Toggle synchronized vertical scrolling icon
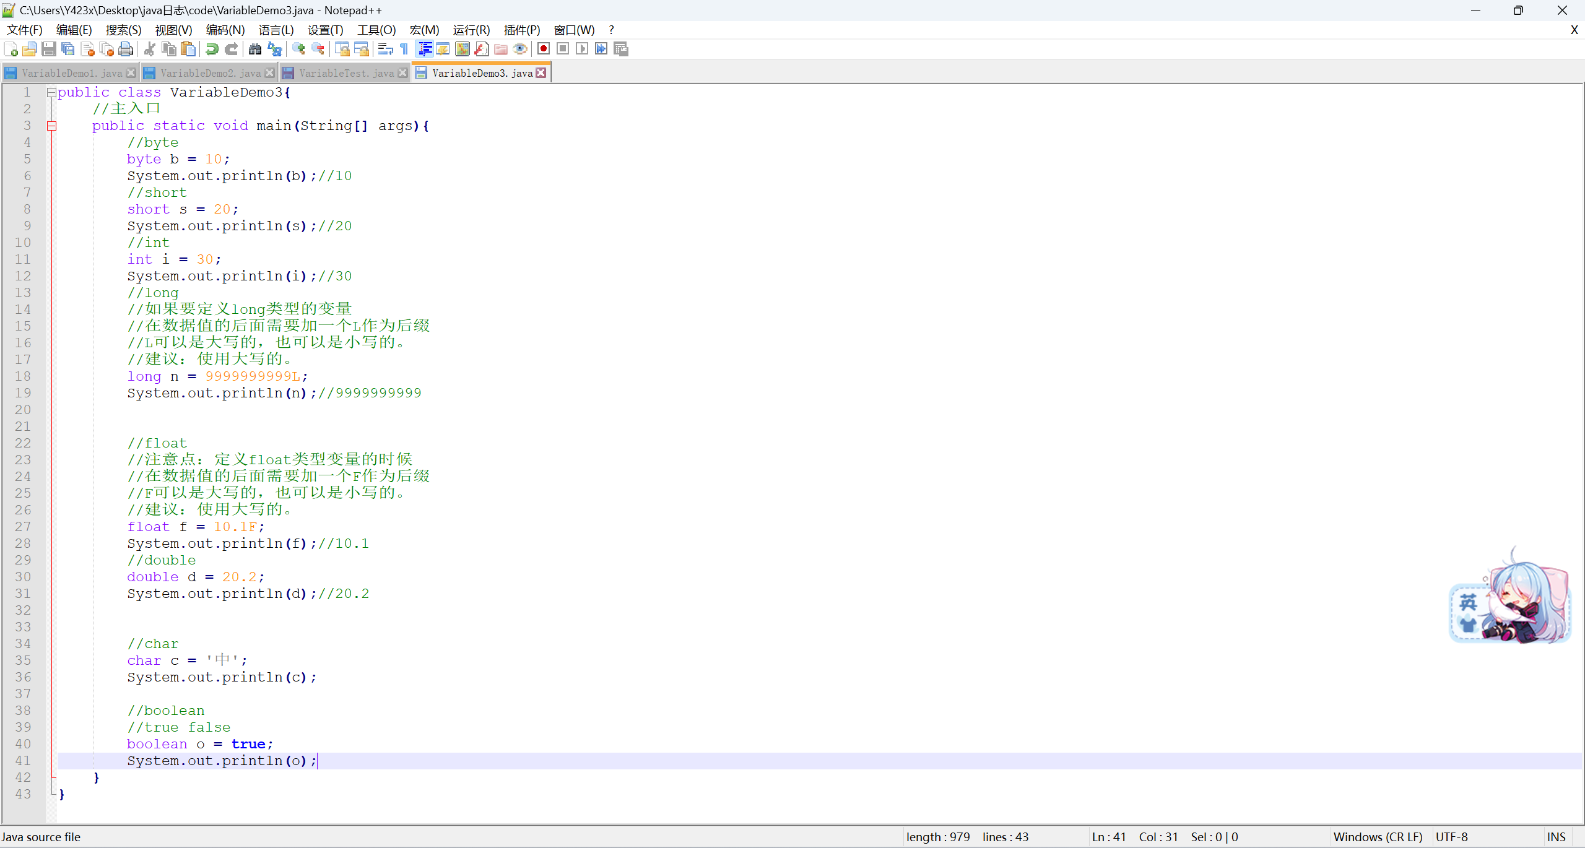This screenshot has width=1585, height=848. [x=342, y=49]
